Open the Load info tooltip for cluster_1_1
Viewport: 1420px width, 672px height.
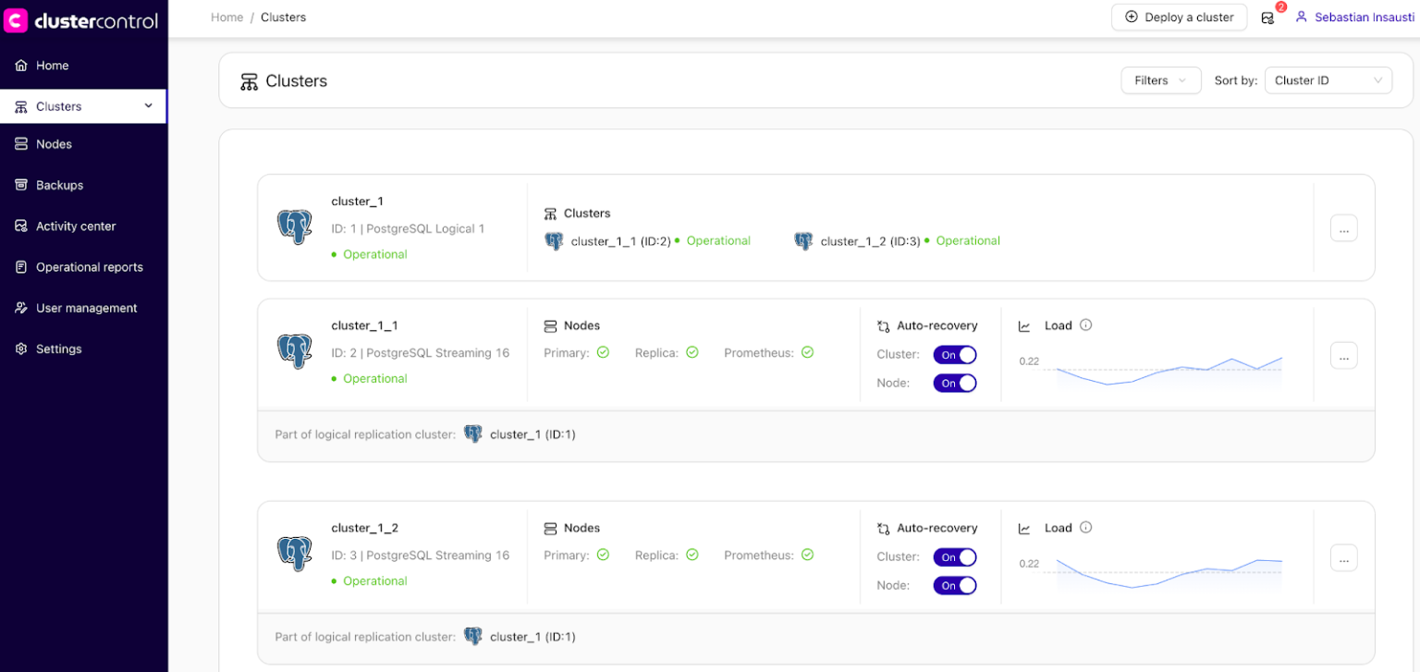pyautogui.click(x=1084, y=324)
